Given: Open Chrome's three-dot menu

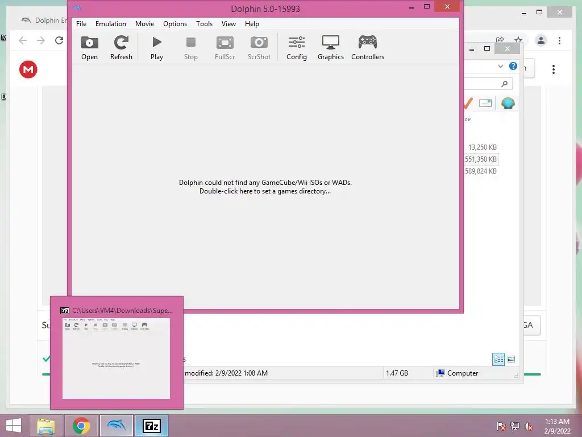Looking at the screenshot, I should tap(559, 40).
